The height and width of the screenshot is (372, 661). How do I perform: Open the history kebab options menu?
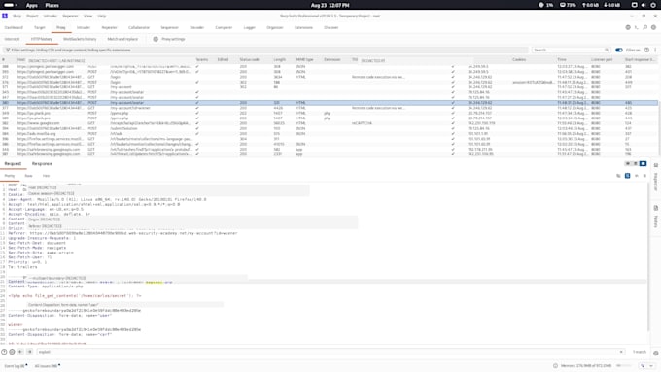tap(655, 50)
